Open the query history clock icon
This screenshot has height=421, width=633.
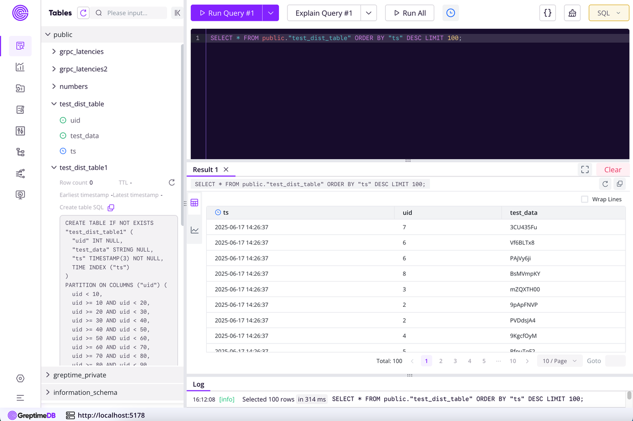tap(451, 13)
